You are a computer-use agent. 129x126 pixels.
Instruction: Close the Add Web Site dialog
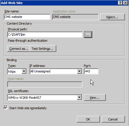click(126, 3)
